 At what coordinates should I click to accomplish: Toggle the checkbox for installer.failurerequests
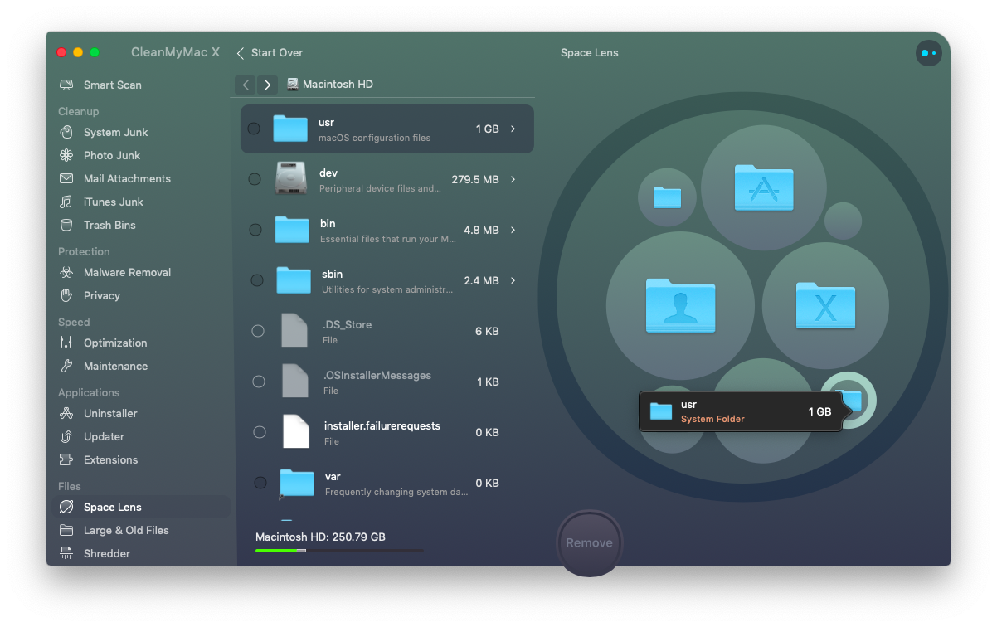(x=260, y=432)
